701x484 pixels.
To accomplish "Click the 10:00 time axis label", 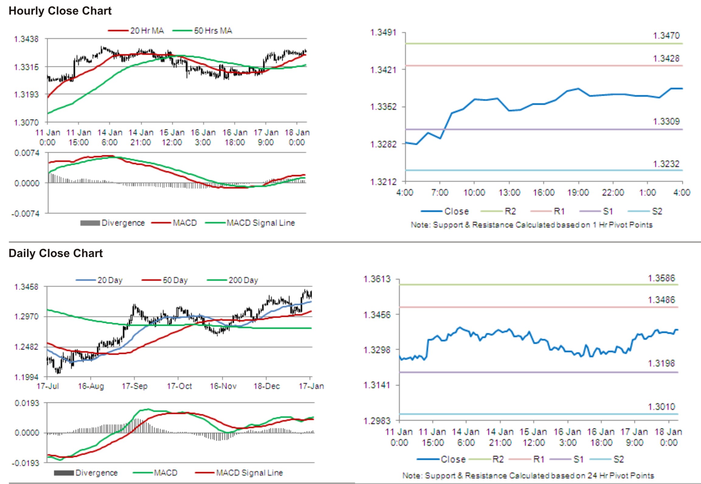I will tap(474, 192).
